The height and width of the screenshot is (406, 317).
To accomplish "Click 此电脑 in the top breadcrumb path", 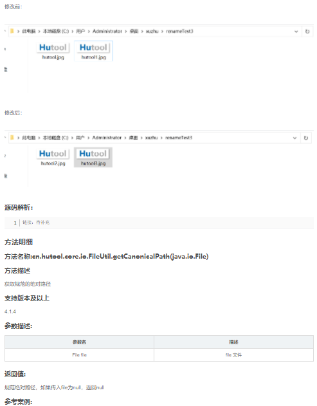I will (29, 32).
